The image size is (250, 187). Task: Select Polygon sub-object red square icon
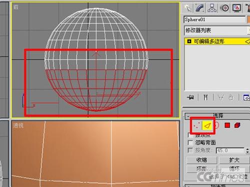pyautogui.click(x=227, y=125)
